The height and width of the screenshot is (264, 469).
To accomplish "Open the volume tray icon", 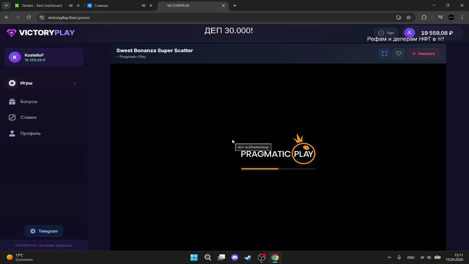I will click(x=429, y=257).
